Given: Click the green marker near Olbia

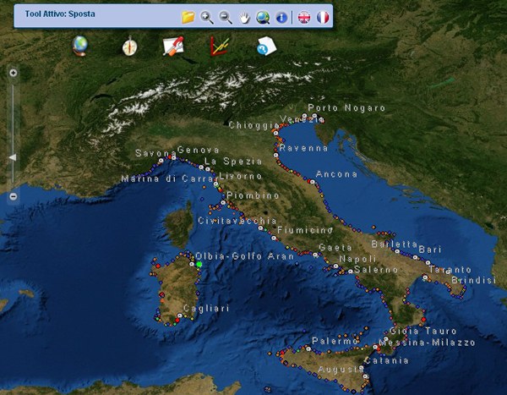Looking at the screenshot, I should click(x=199, y=264).
